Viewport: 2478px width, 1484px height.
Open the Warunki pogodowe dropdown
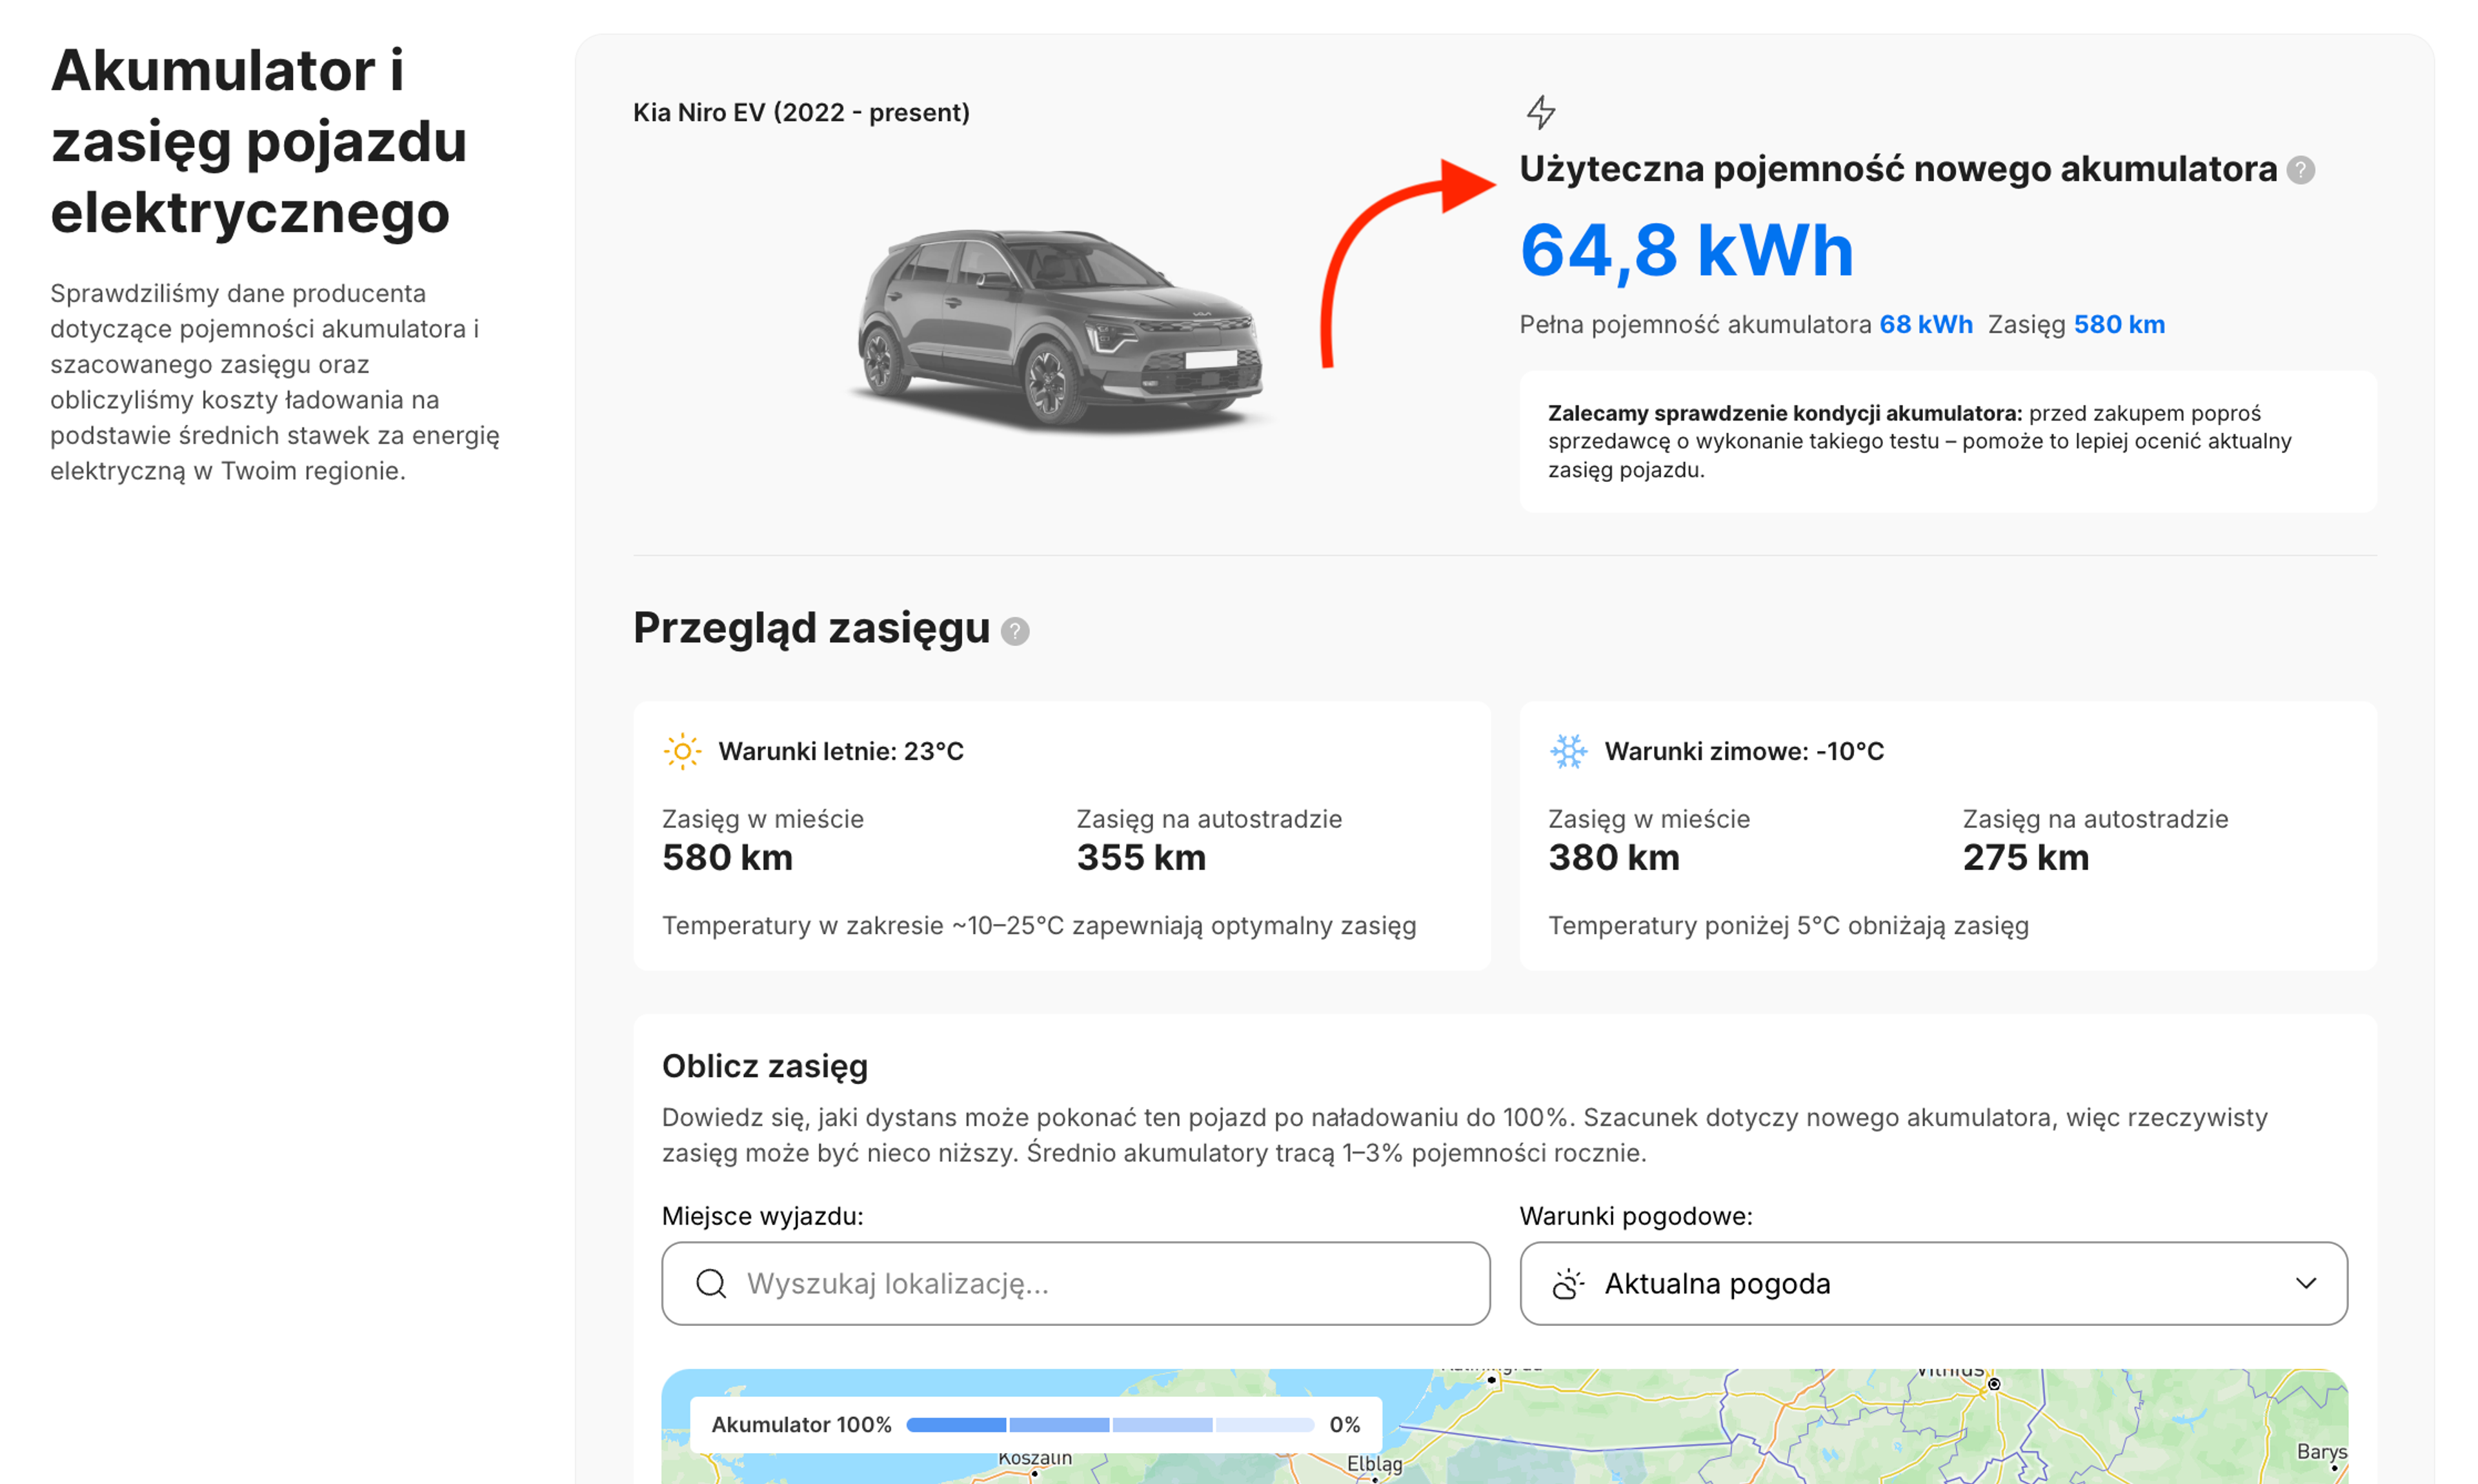(1933, 1283)
